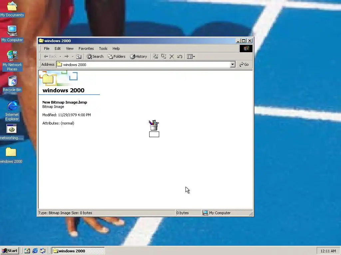The image size is (341, 255).
Task: Click 'Attributes: (normal)' text
Action: pyautogui.click(x=58, y=123)
